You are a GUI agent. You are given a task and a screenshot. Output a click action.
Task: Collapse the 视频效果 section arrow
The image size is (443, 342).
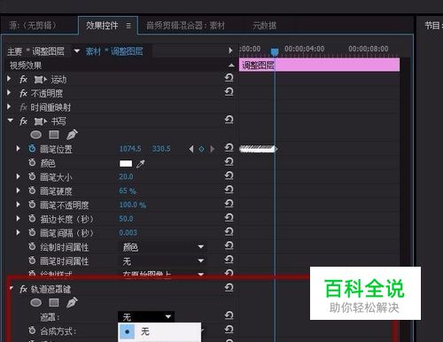point(231,65)
